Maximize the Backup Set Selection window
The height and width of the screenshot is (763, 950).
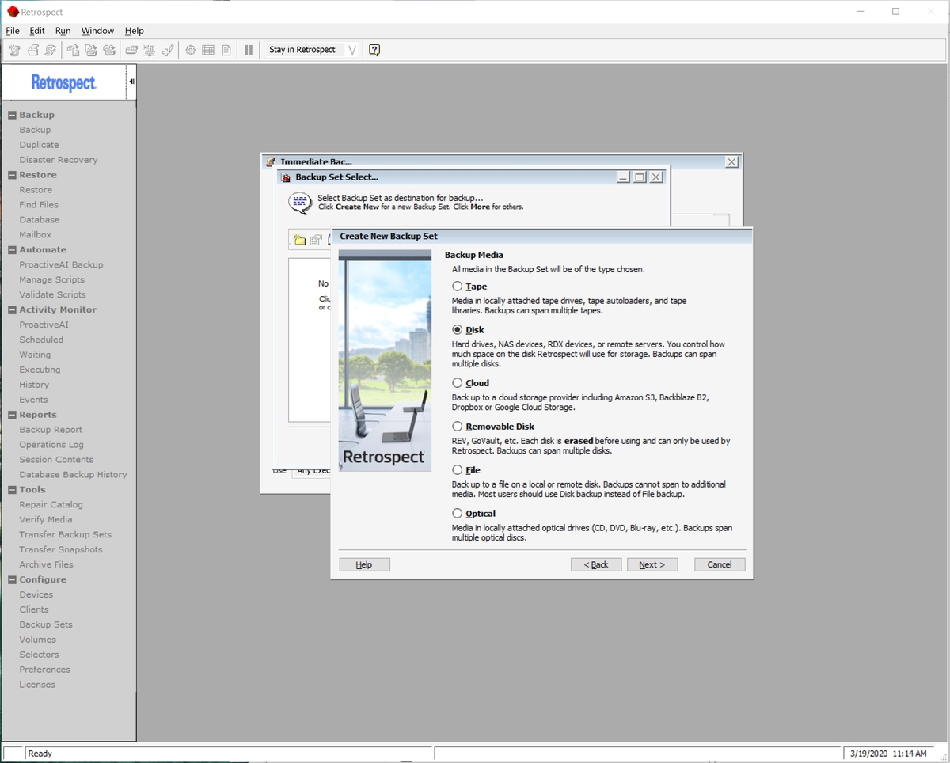pos(640,177)
